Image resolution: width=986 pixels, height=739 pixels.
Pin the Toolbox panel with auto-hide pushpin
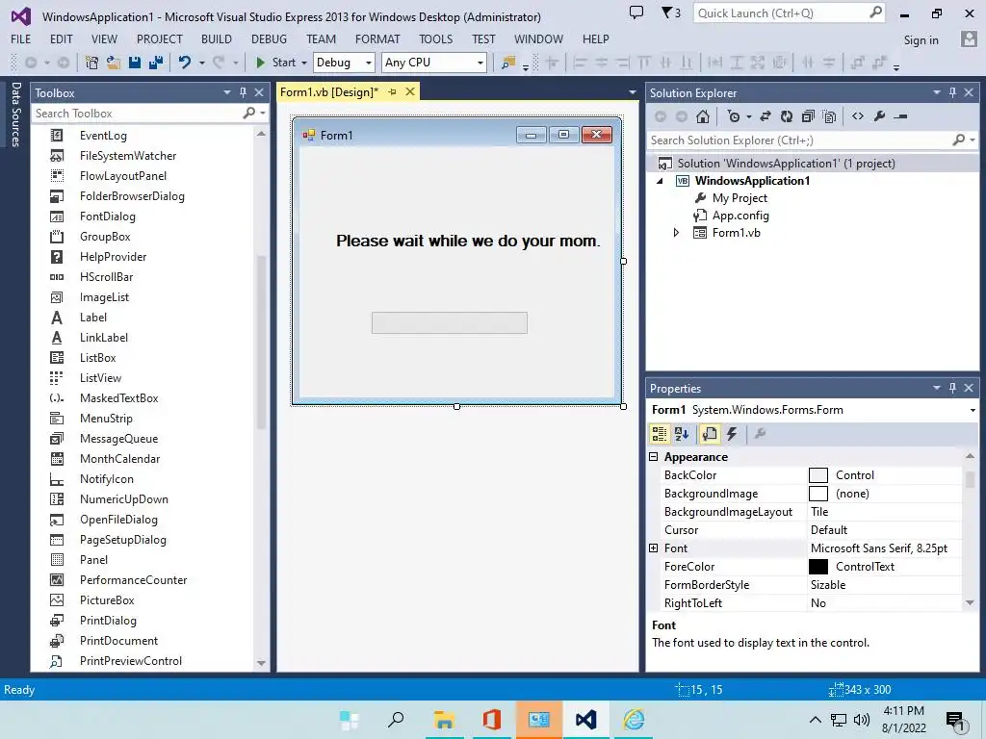click(x=243, y=92)
